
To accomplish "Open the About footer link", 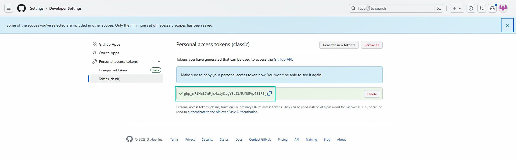I will (x=341, y=139).
